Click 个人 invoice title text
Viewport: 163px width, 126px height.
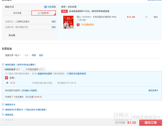(26, 55)
